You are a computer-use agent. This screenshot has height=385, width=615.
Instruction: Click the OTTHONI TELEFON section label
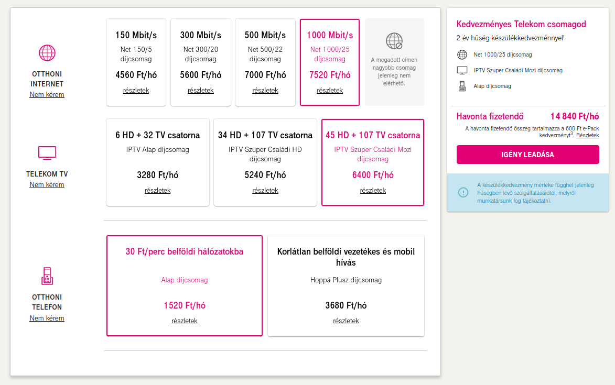(x=47, y=302)
